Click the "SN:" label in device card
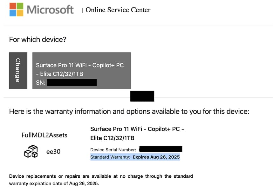The width and height of the screenshot is (273, 190). click(41, 83)
